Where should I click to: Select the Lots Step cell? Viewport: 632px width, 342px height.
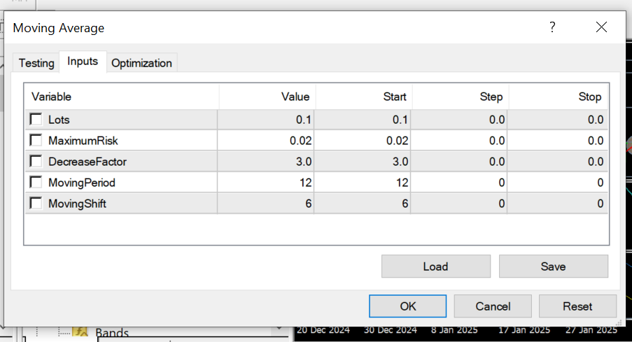(x=459, y=120)
